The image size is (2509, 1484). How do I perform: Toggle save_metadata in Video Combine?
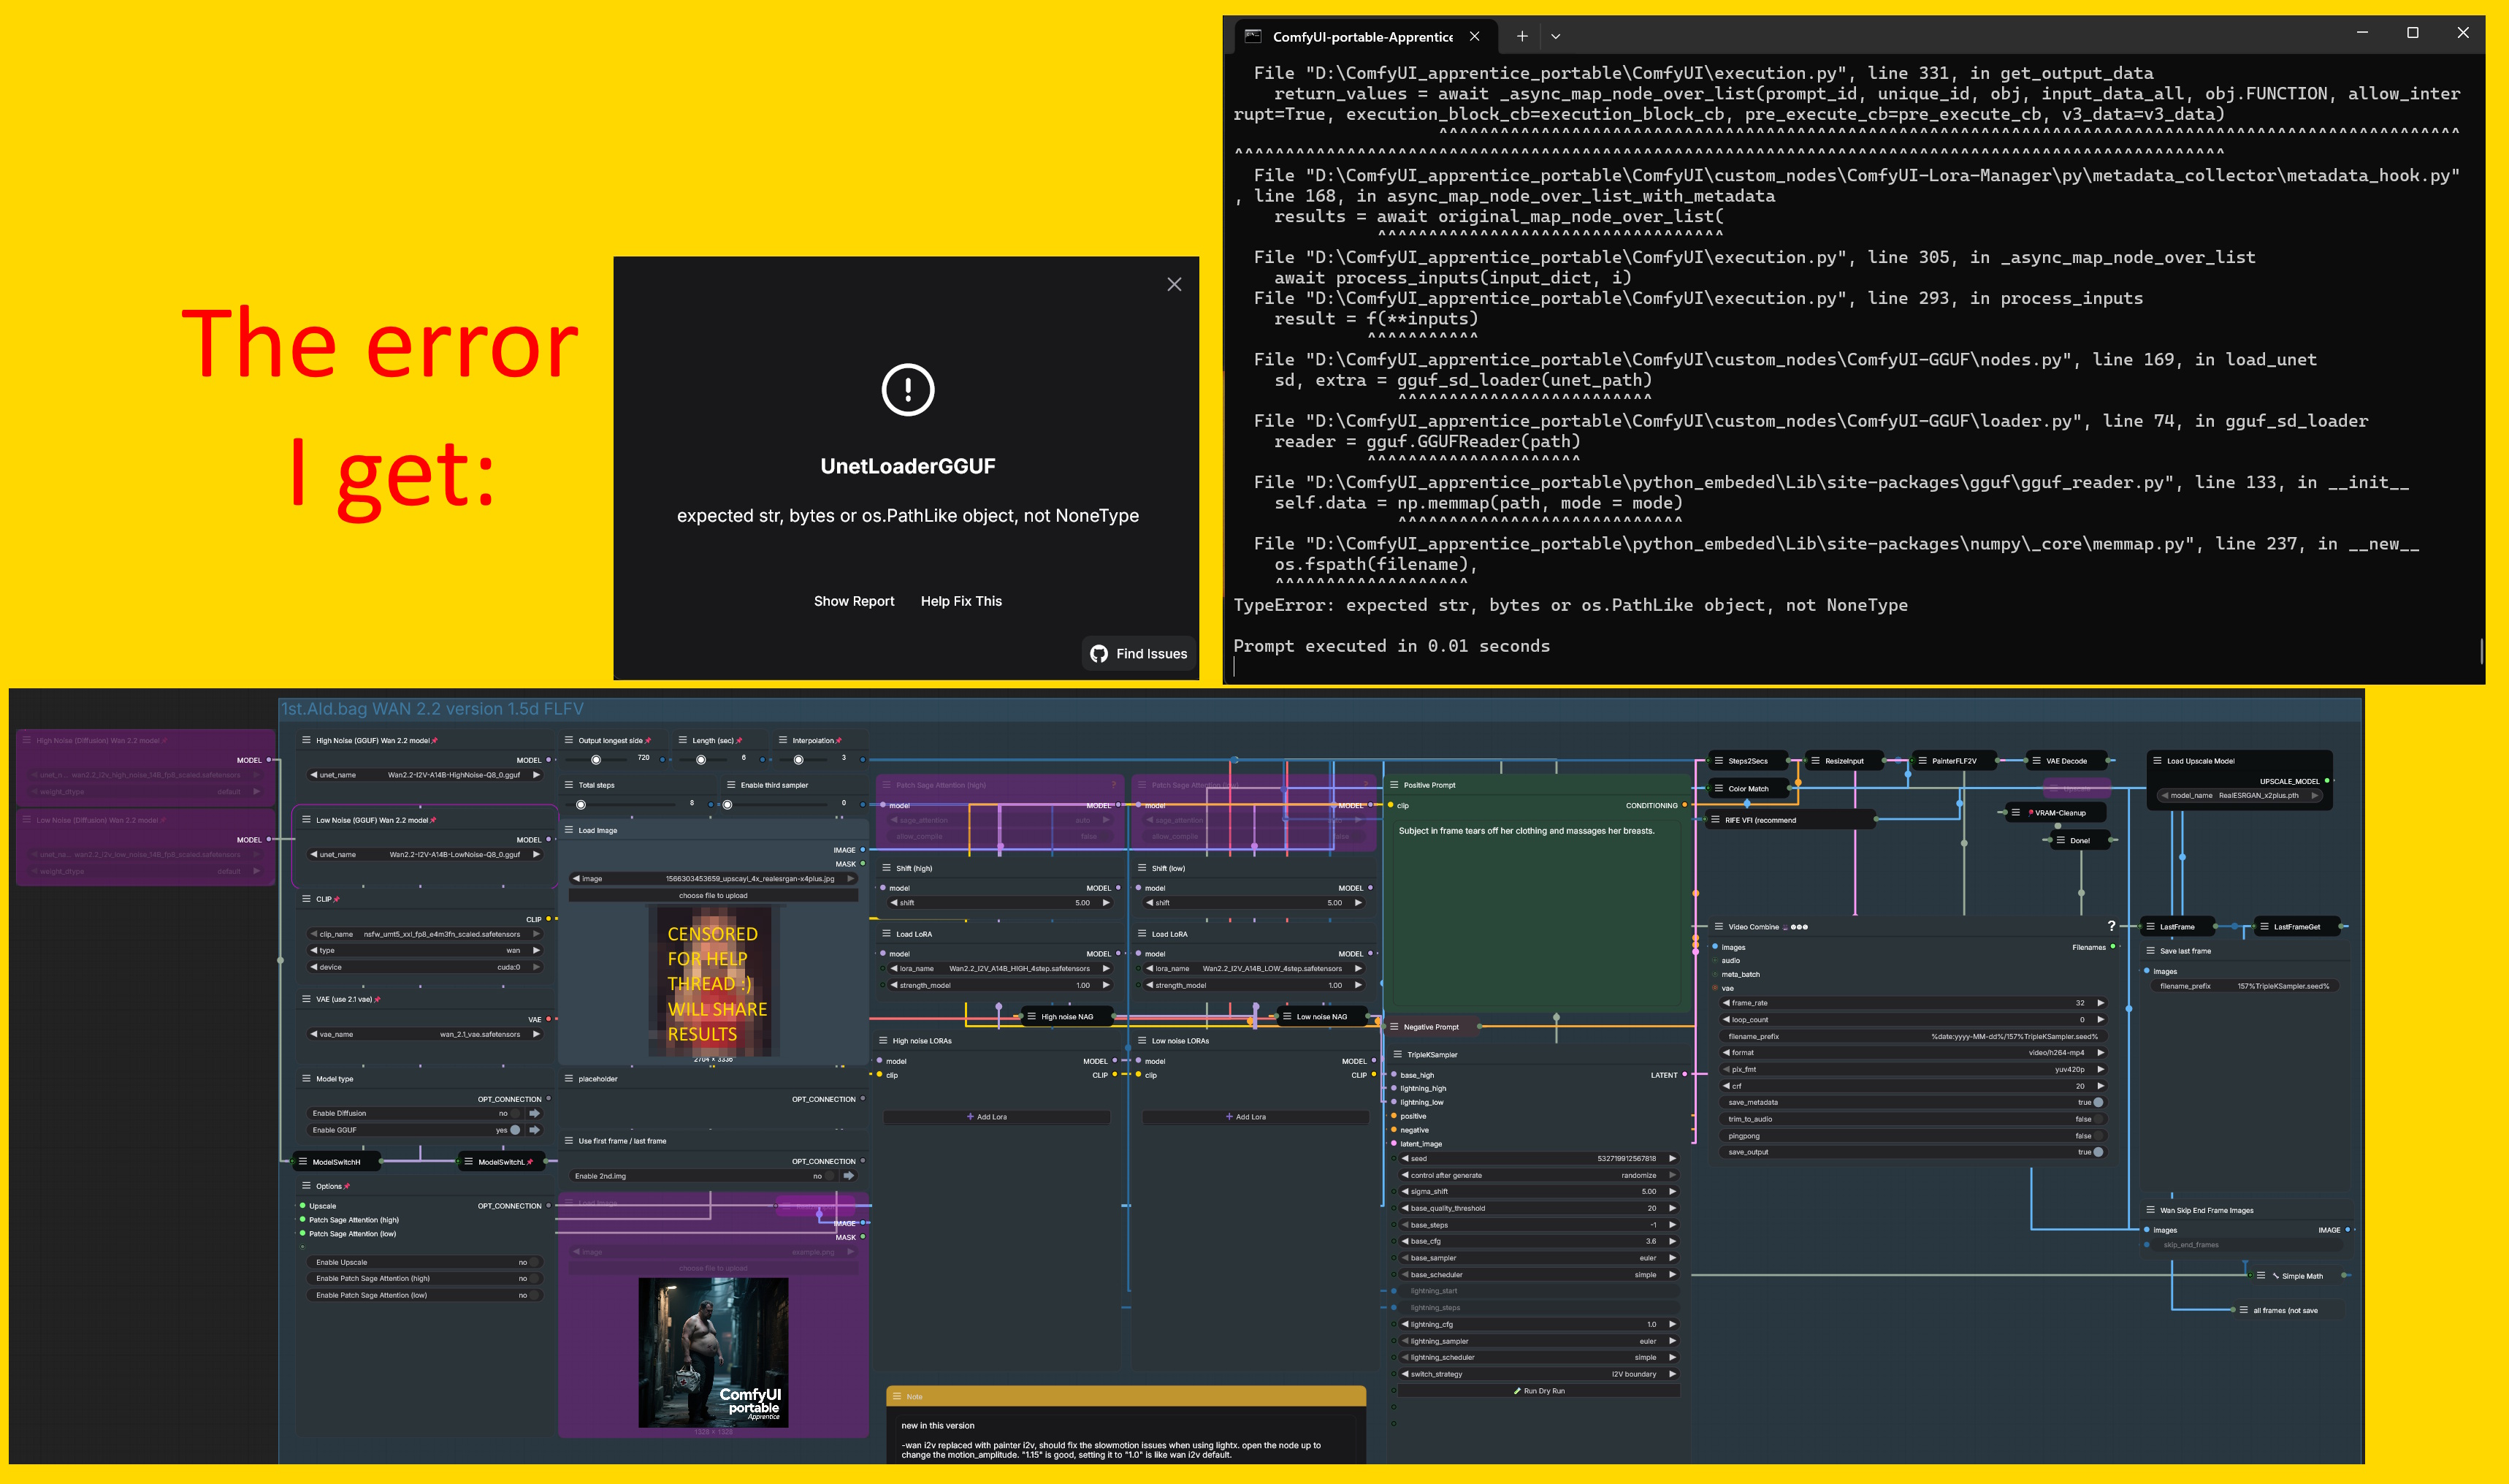pos(2097,1102)
